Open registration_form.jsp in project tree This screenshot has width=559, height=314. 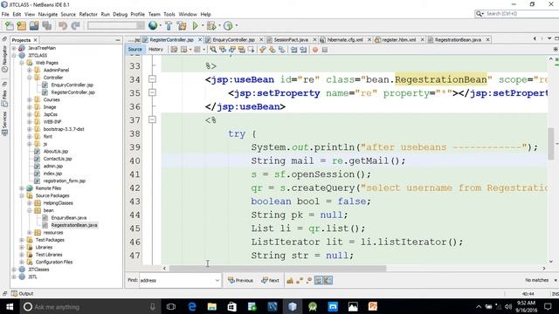click(64, 181)
